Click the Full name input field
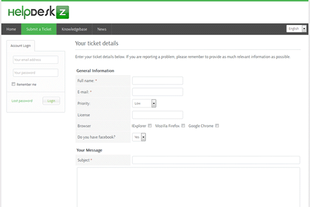This screenshot has height=207, width=310. point(158,81)
